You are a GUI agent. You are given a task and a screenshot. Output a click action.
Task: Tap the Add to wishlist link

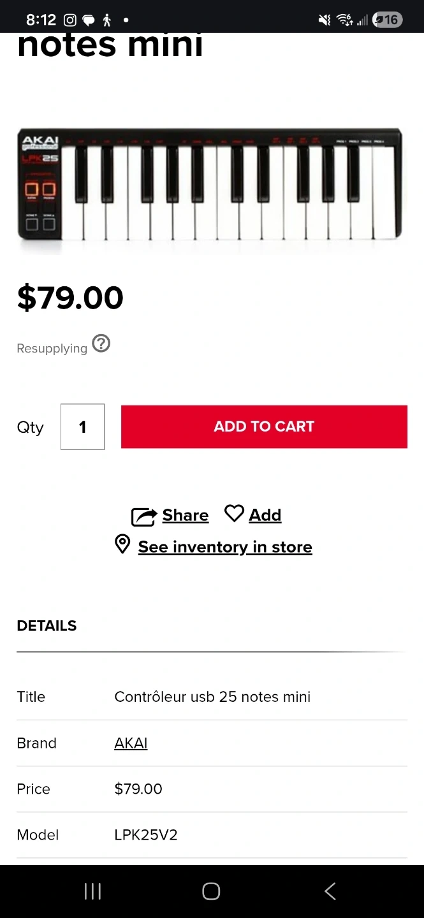tap(265, 515)
